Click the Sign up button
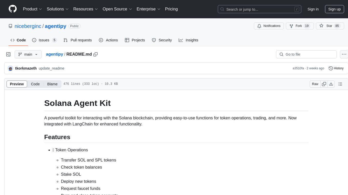 [334, 9]
